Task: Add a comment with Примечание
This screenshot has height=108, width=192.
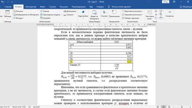Action: tap(114, 14)
